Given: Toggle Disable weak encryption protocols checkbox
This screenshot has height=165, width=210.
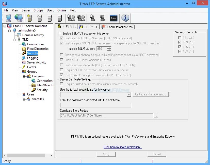Looking at the screenshot, I should [61, 75].
